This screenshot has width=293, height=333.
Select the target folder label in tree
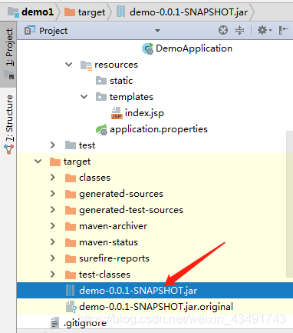pos(77,162)
